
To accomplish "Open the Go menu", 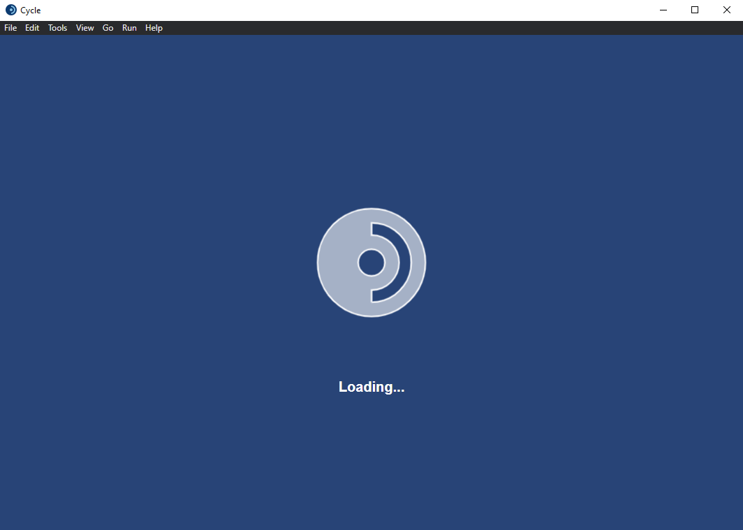I will (x=108, y=28).
